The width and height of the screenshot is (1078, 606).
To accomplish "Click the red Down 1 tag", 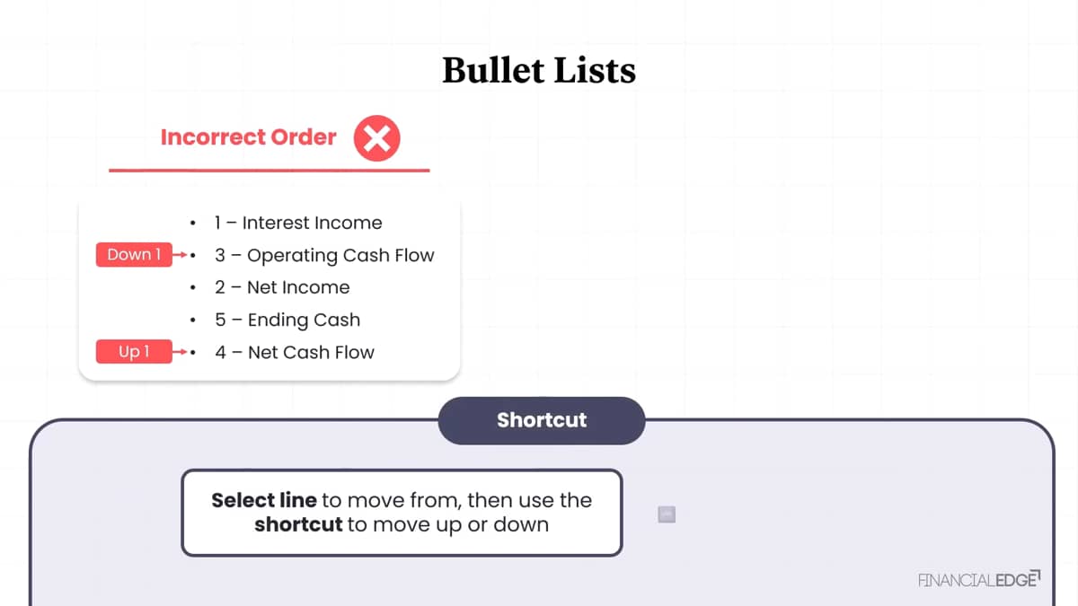I will [134, 255].
